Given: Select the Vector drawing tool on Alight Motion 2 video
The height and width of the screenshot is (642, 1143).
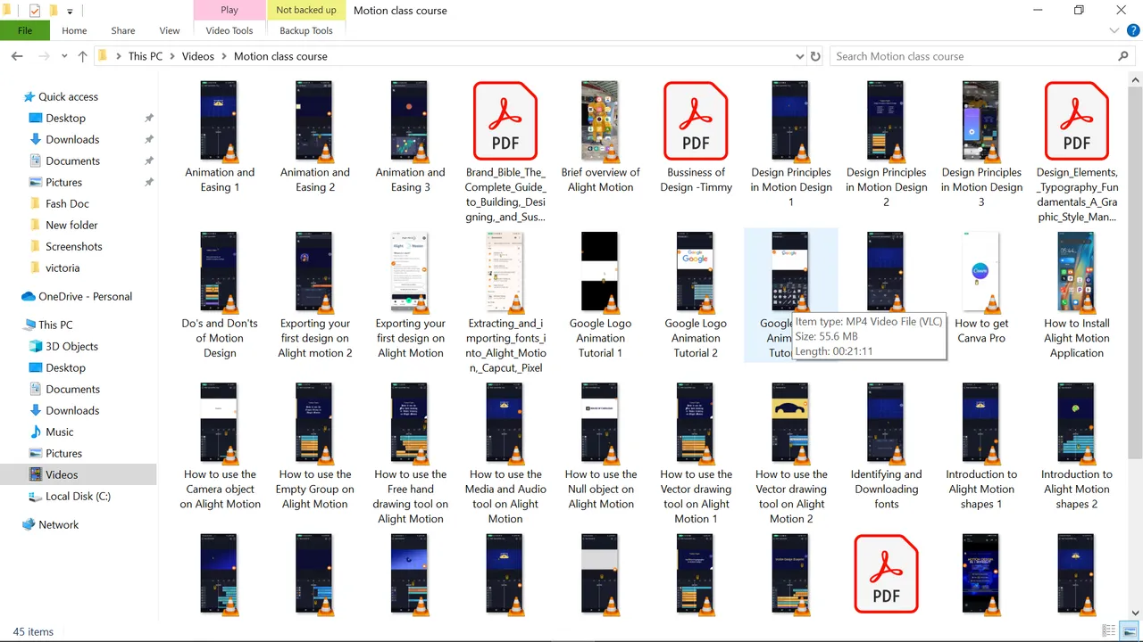Looking at the screenshot, I should tap(791, 453).
